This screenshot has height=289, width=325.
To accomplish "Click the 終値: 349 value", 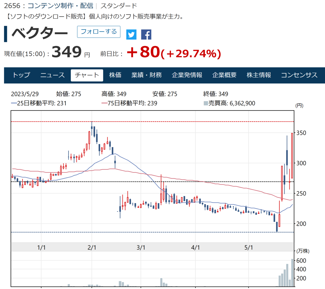I will (216, 94).
